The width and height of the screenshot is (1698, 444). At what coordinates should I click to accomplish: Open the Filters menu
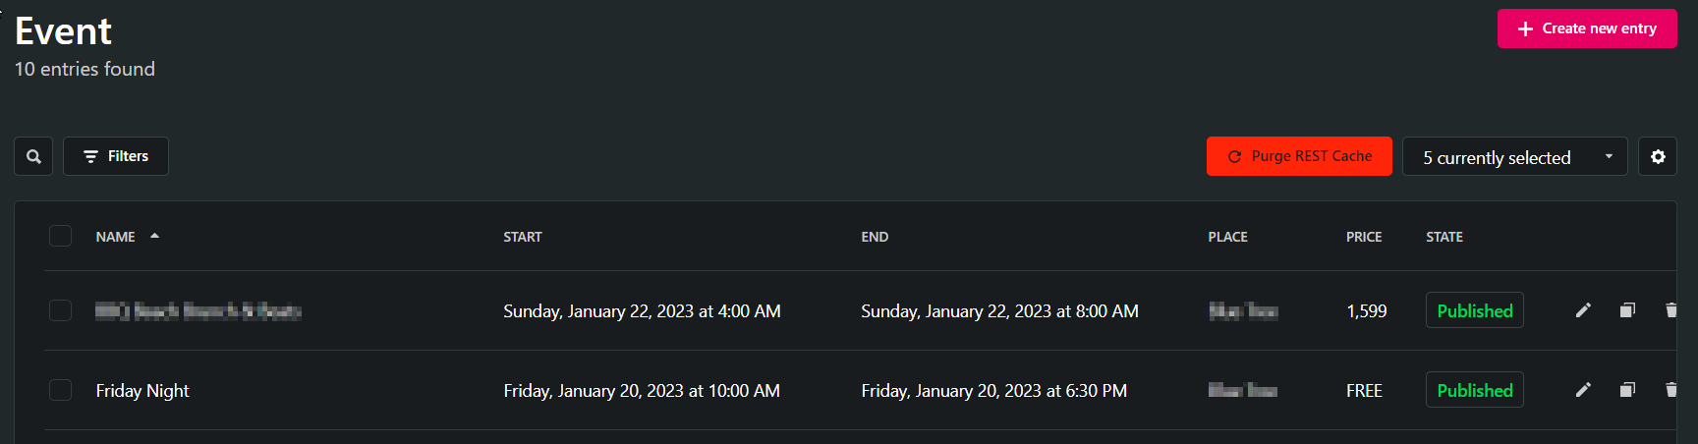pos(116,156)
